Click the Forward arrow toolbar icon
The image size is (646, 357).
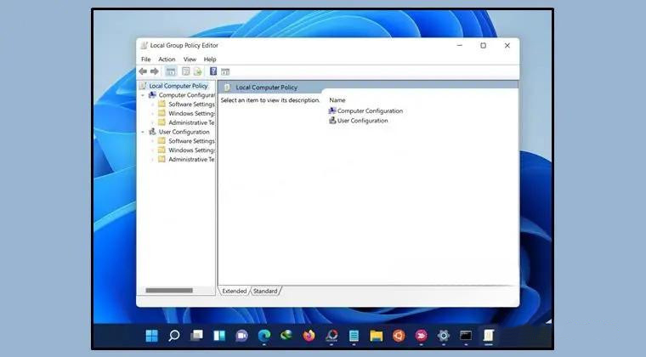coord(154,71)
